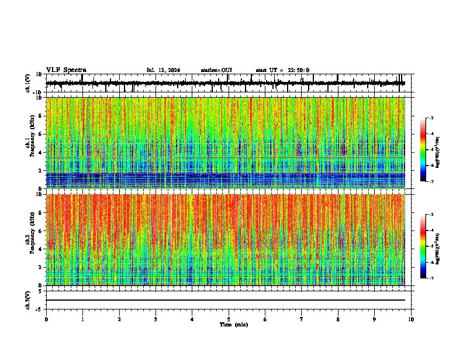This screenshot has width=463, height=358.
Task: Click the ch.1 color scale bar
Action: pos(423,150)
